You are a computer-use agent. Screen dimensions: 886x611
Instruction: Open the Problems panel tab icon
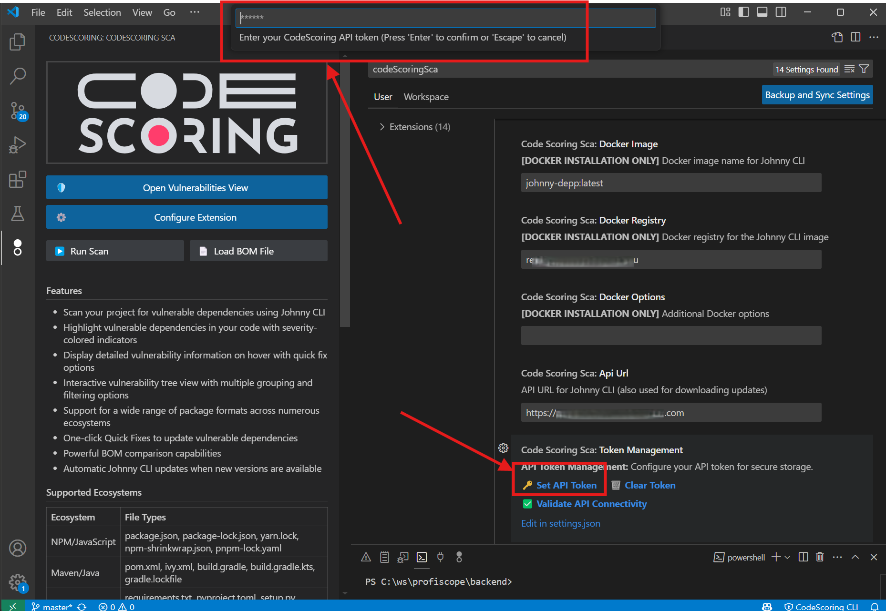point(366,557)
